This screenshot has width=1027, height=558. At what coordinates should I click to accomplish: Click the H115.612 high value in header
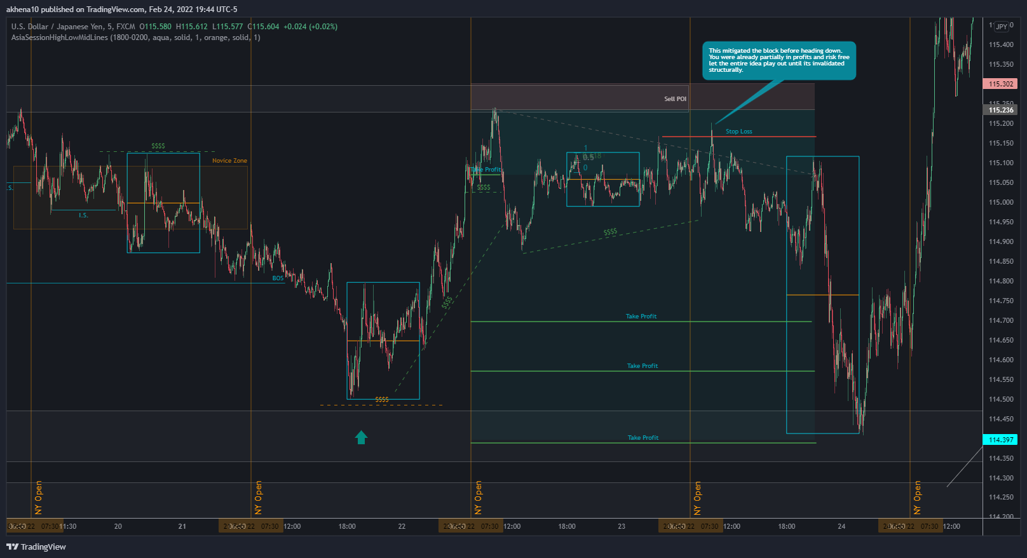click(191, 27)
